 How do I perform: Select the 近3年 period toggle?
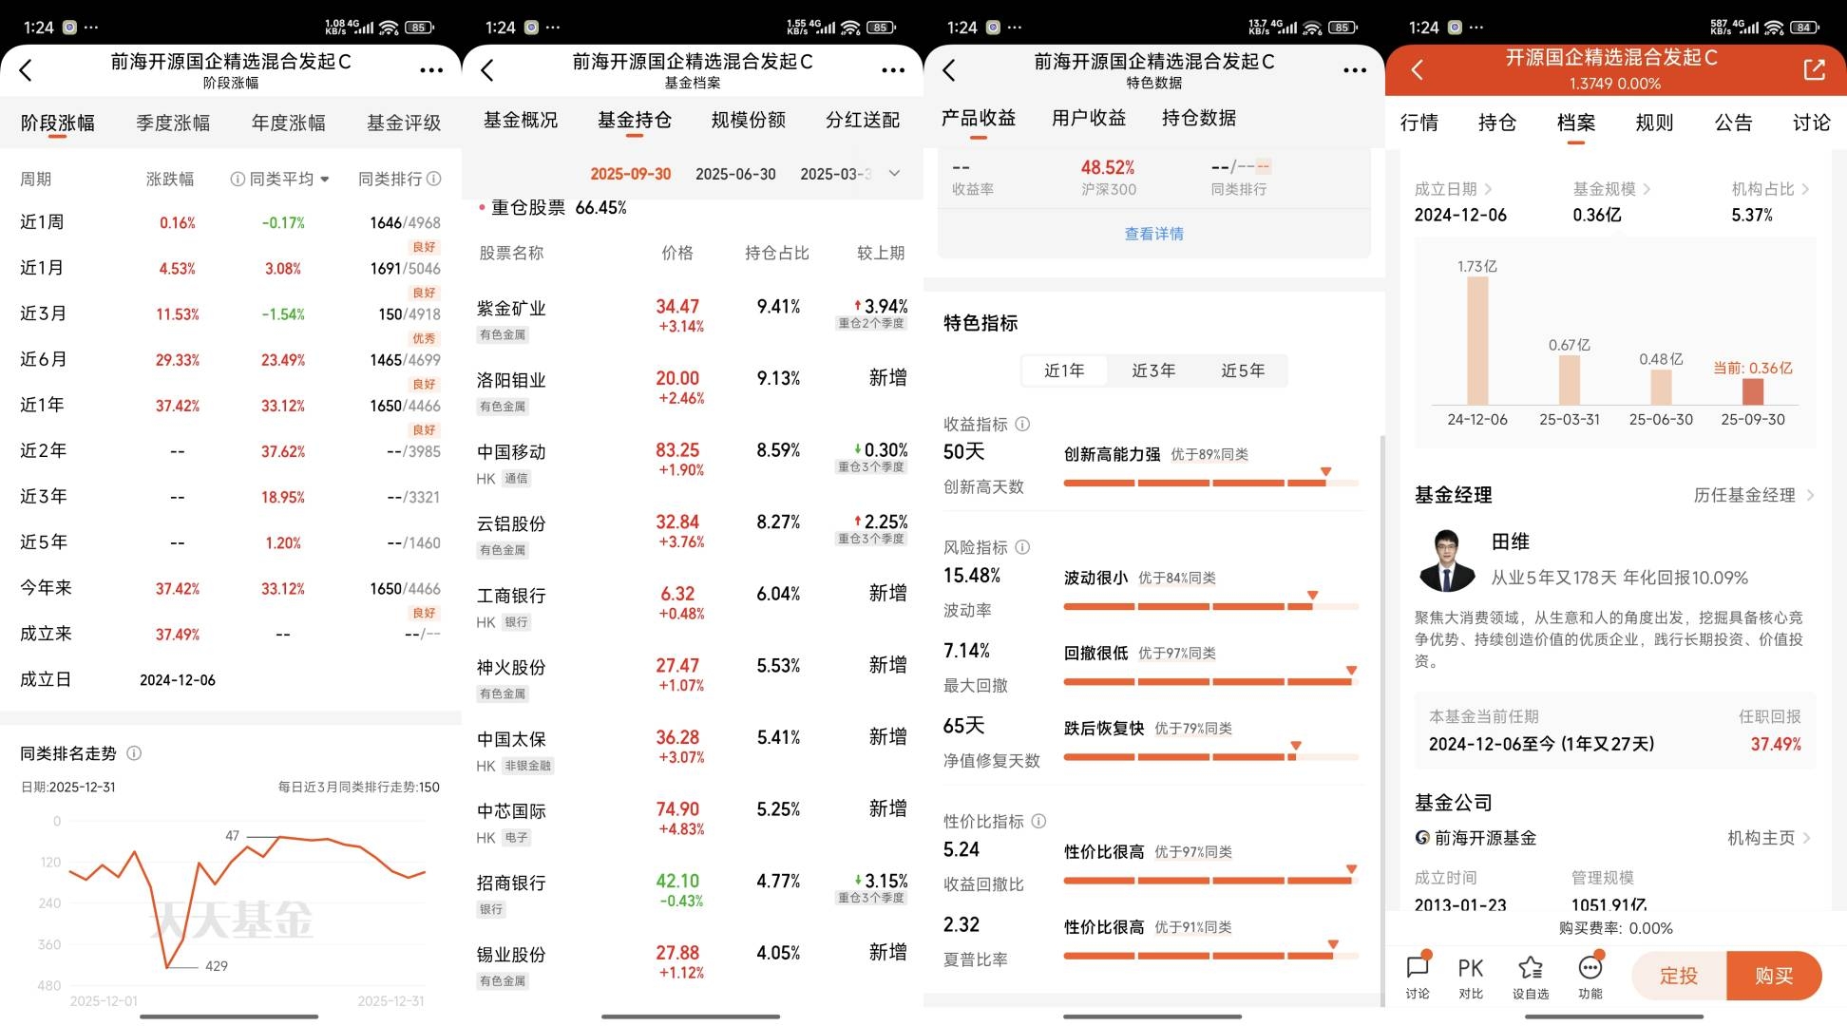[1153, 370]
